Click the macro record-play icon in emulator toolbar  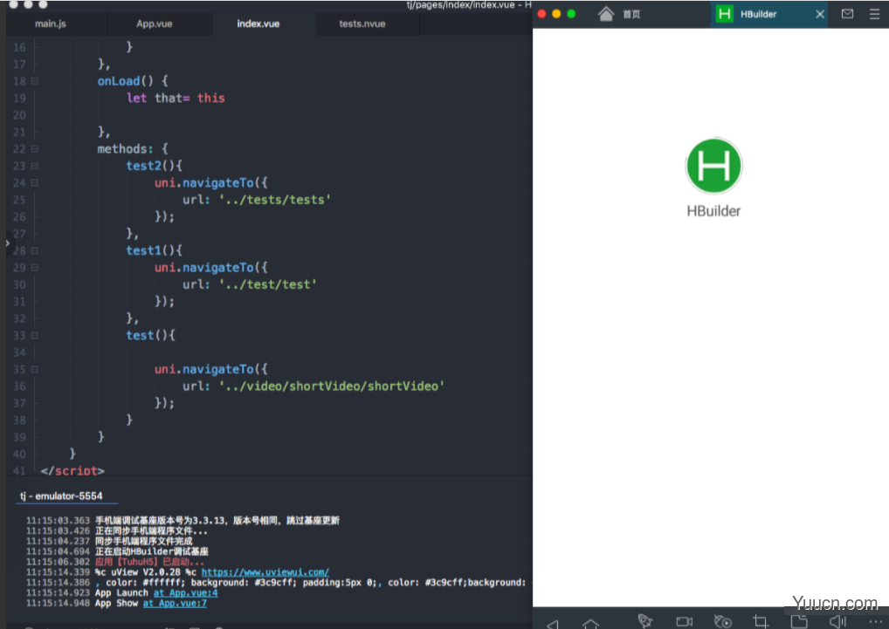[x=722, y=622]
